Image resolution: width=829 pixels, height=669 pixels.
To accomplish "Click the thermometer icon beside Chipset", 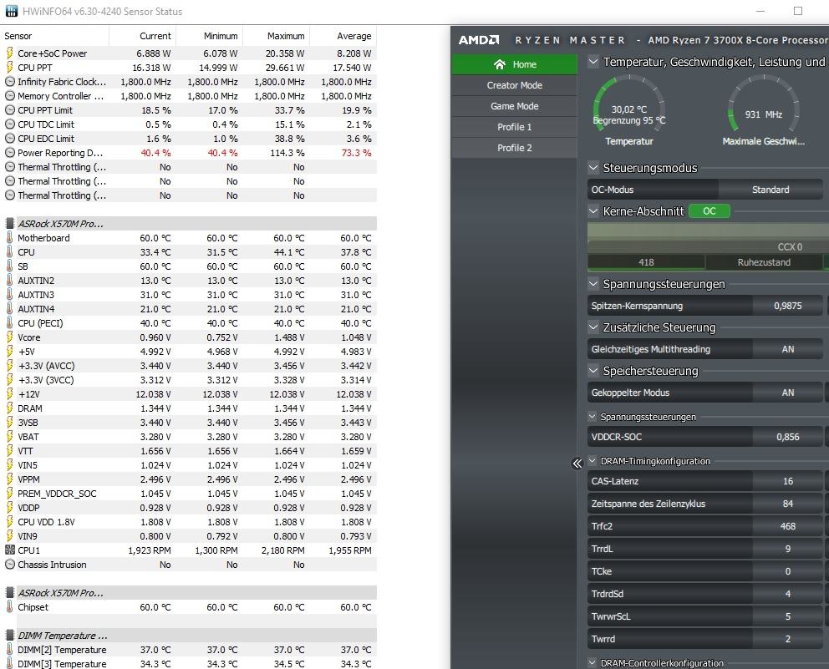I will (9, 607).
